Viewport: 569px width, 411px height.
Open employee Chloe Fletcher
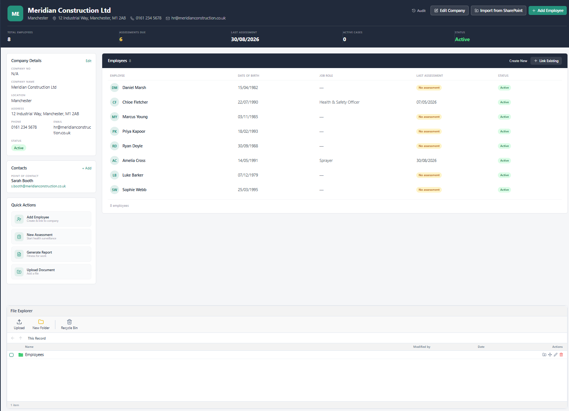click(135, 102)
